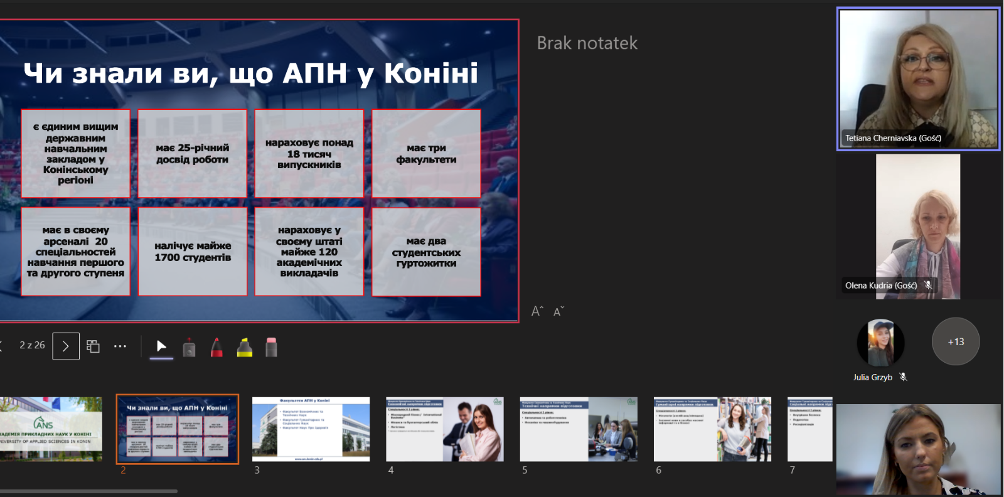Select the yellow highlighter tool
The image size is (1004, 497).
pos(244,347)
